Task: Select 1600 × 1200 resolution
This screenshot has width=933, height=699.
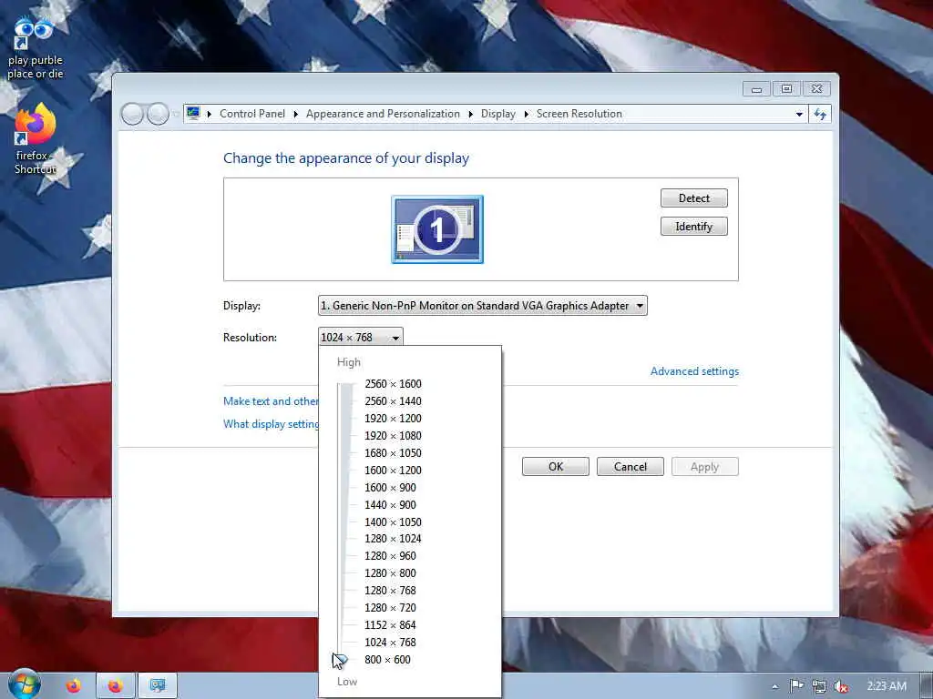Action: point(393,471)
